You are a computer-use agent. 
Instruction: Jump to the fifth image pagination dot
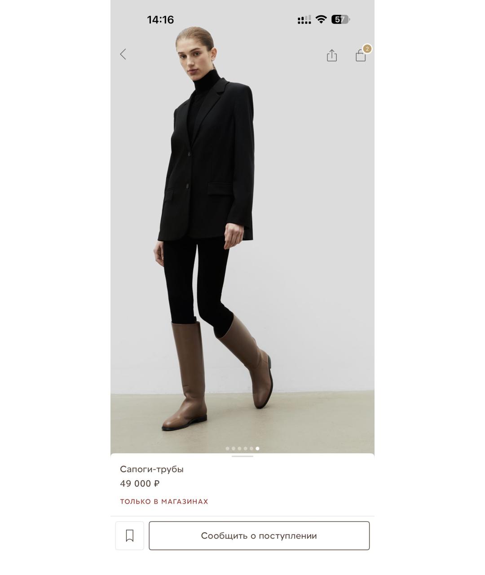point(251,448)
